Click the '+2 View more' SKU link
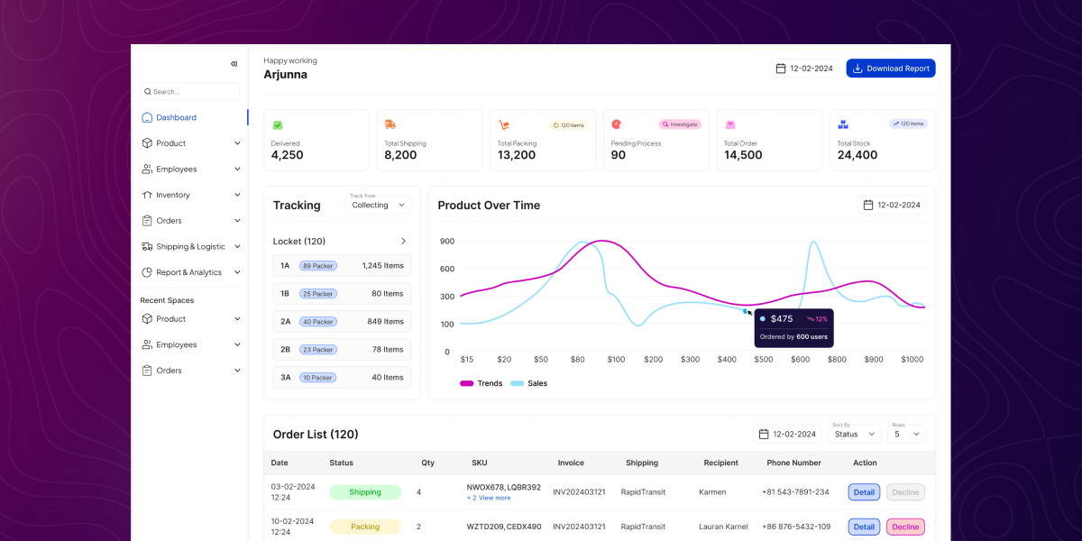This screenshot has width=1082, height=541. (x=489, y=498)
